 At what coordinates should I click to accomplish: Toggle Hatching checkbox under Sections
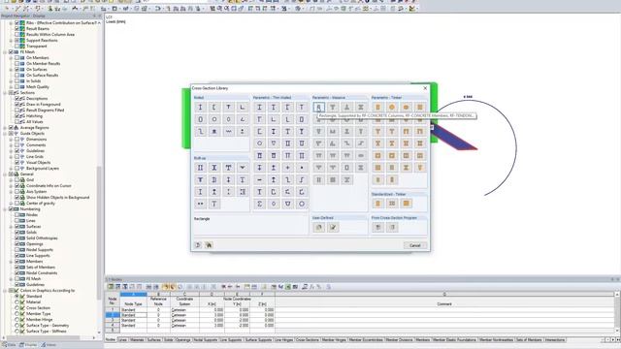coord(17,116)
